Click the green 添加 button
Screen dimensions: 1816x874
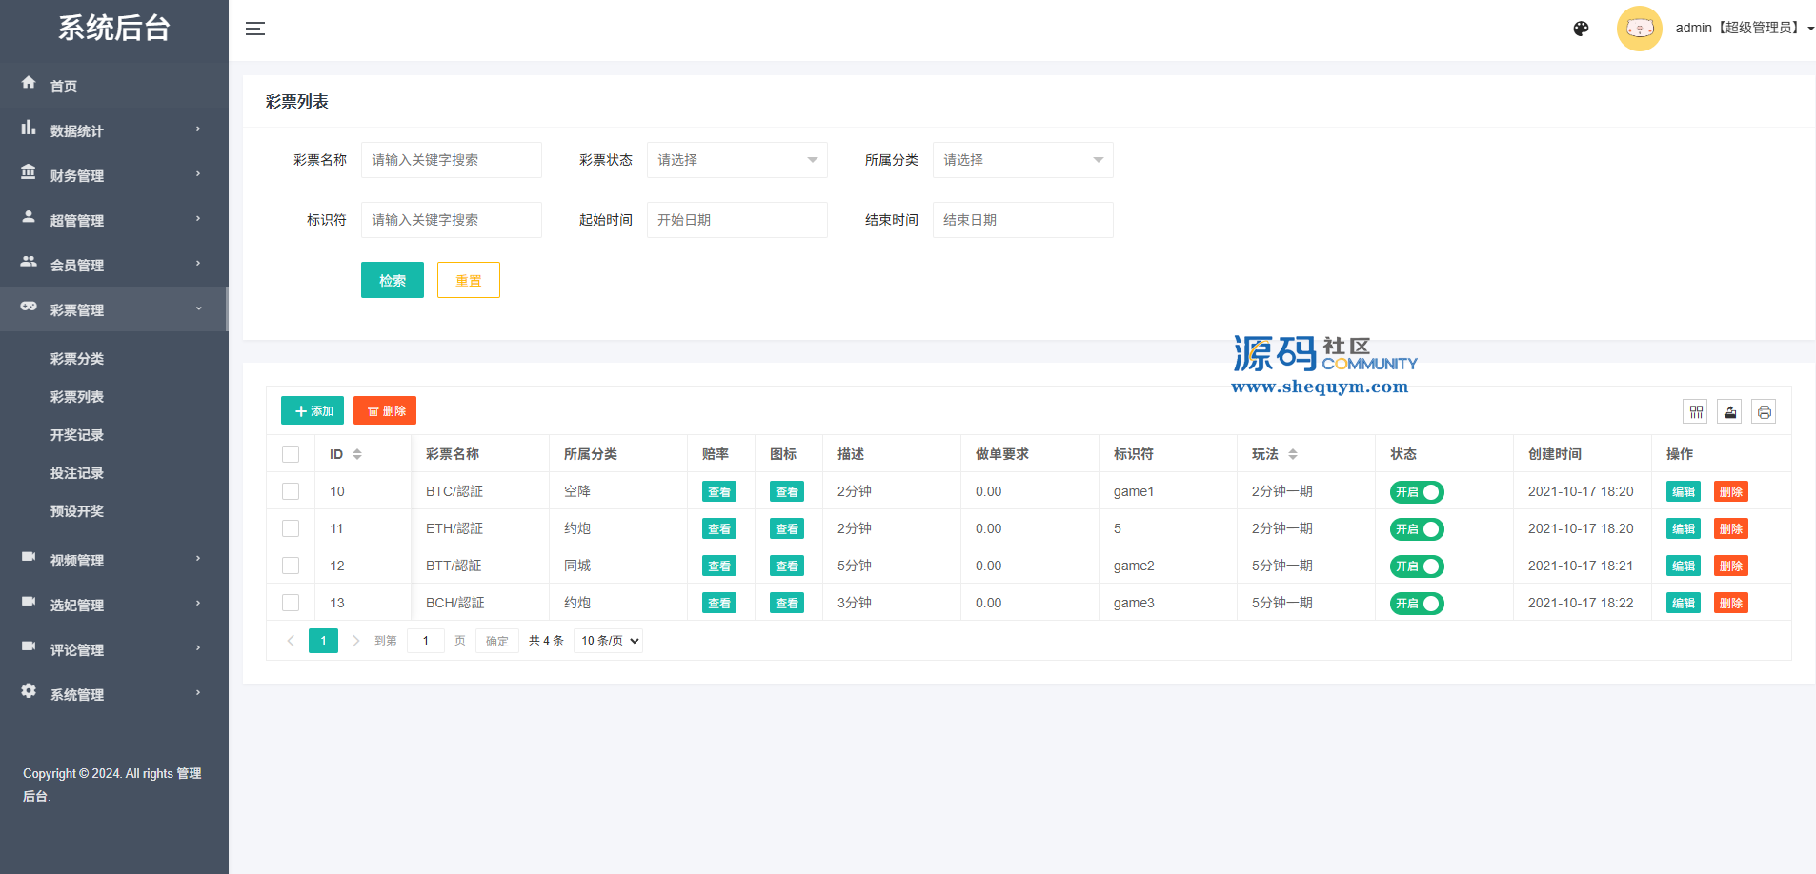313,410
